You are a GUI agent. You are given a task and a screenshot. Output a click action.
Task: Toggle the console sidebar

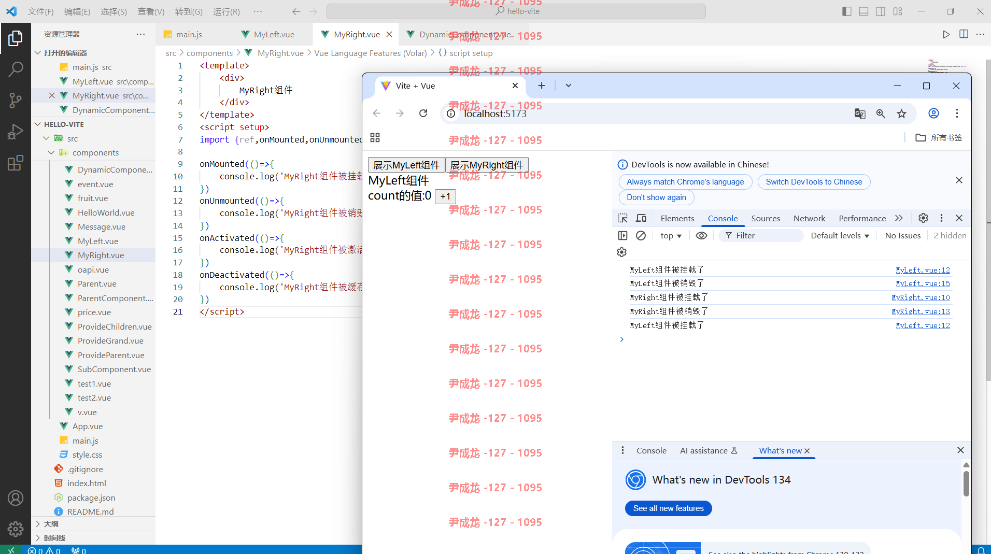[x=622, y=236]
